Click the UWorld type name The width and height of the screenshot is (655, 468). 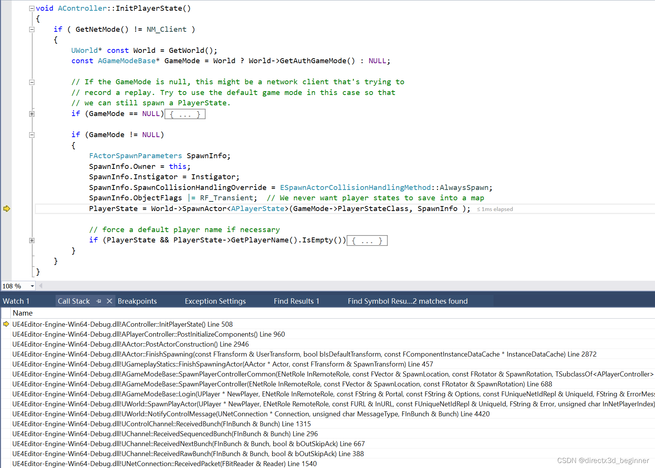click(x=84, y=51)
